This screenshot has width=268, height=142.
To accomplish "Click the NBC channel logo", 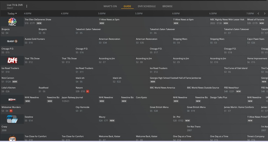I will click(x=12, y=22).
